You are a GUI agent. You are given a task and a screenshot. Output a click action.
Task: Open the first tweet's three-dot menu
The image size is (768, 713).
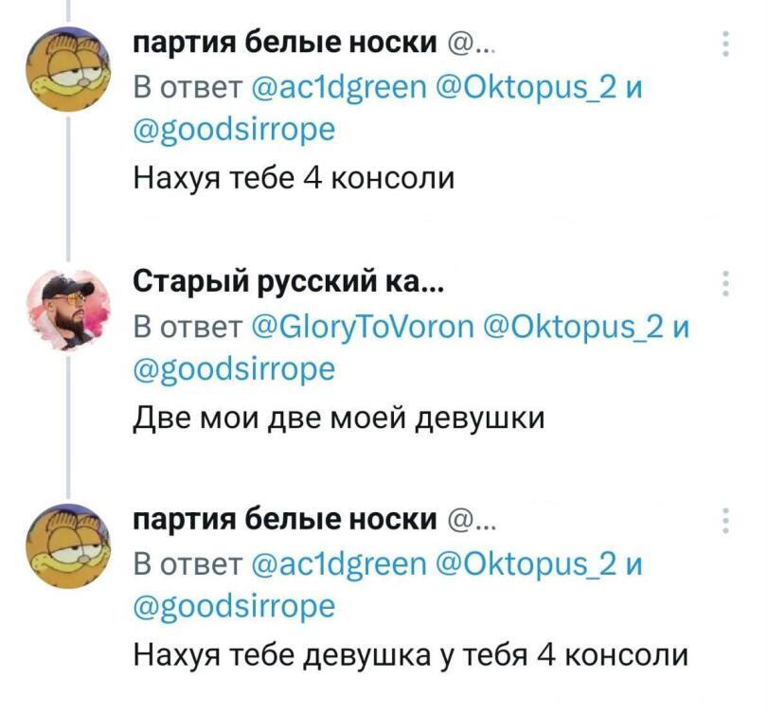pos(726,45)
